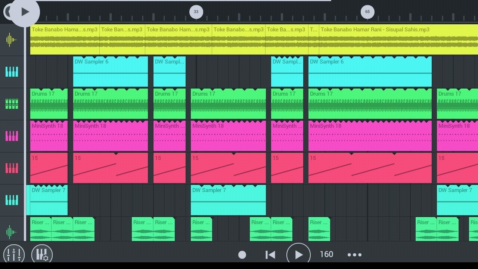Image resolution: width=478 pixels, height=269 pixels.
Task: Jump to bar 65 marker
Action: [x=367, y=12]
